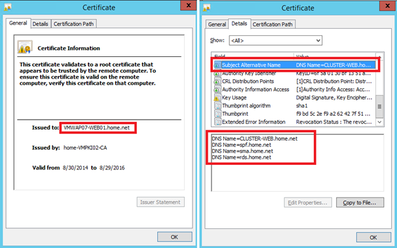Image resolution: width=397 pixels, height=248 pixels.
Task: Open the Details tab in left Certificate window
Action: (x=41, y=24)
